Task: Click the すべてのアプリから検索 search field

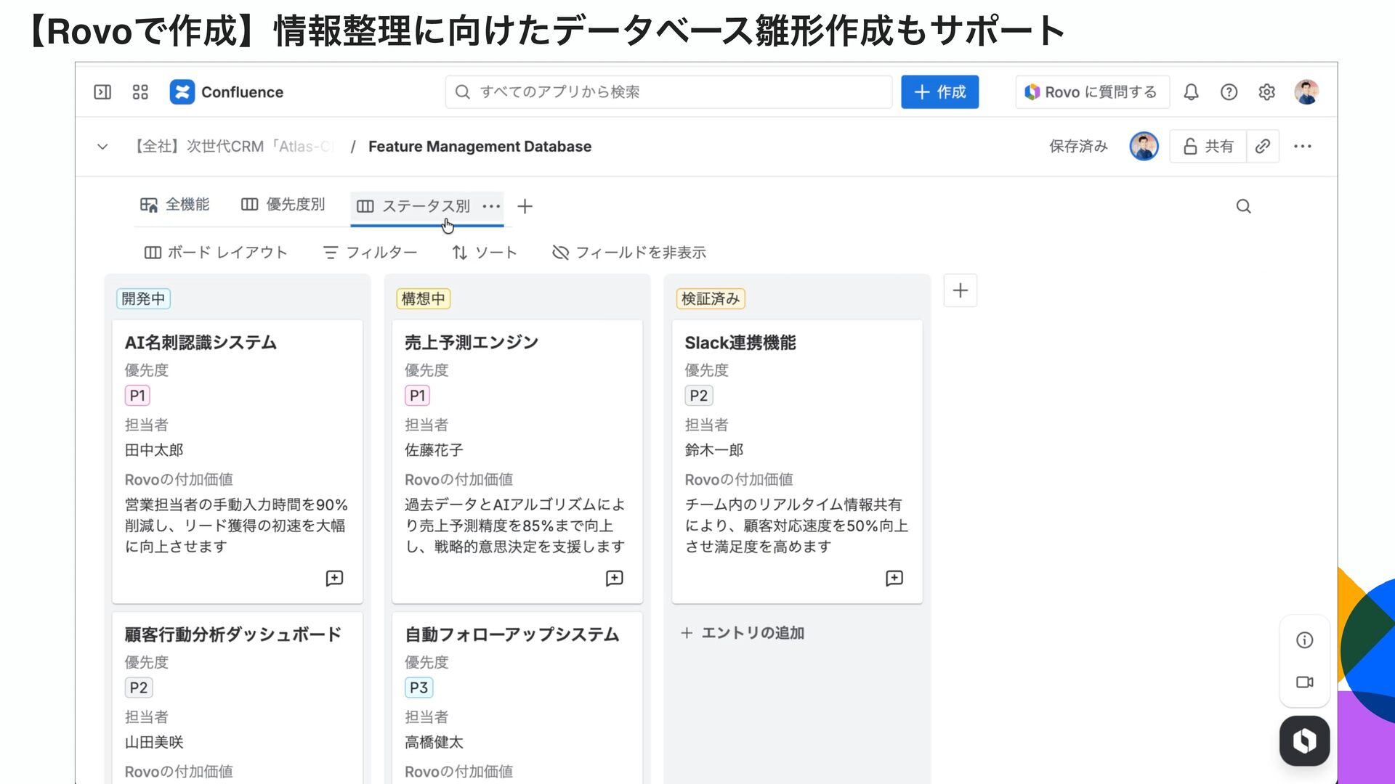Action: 668,92
